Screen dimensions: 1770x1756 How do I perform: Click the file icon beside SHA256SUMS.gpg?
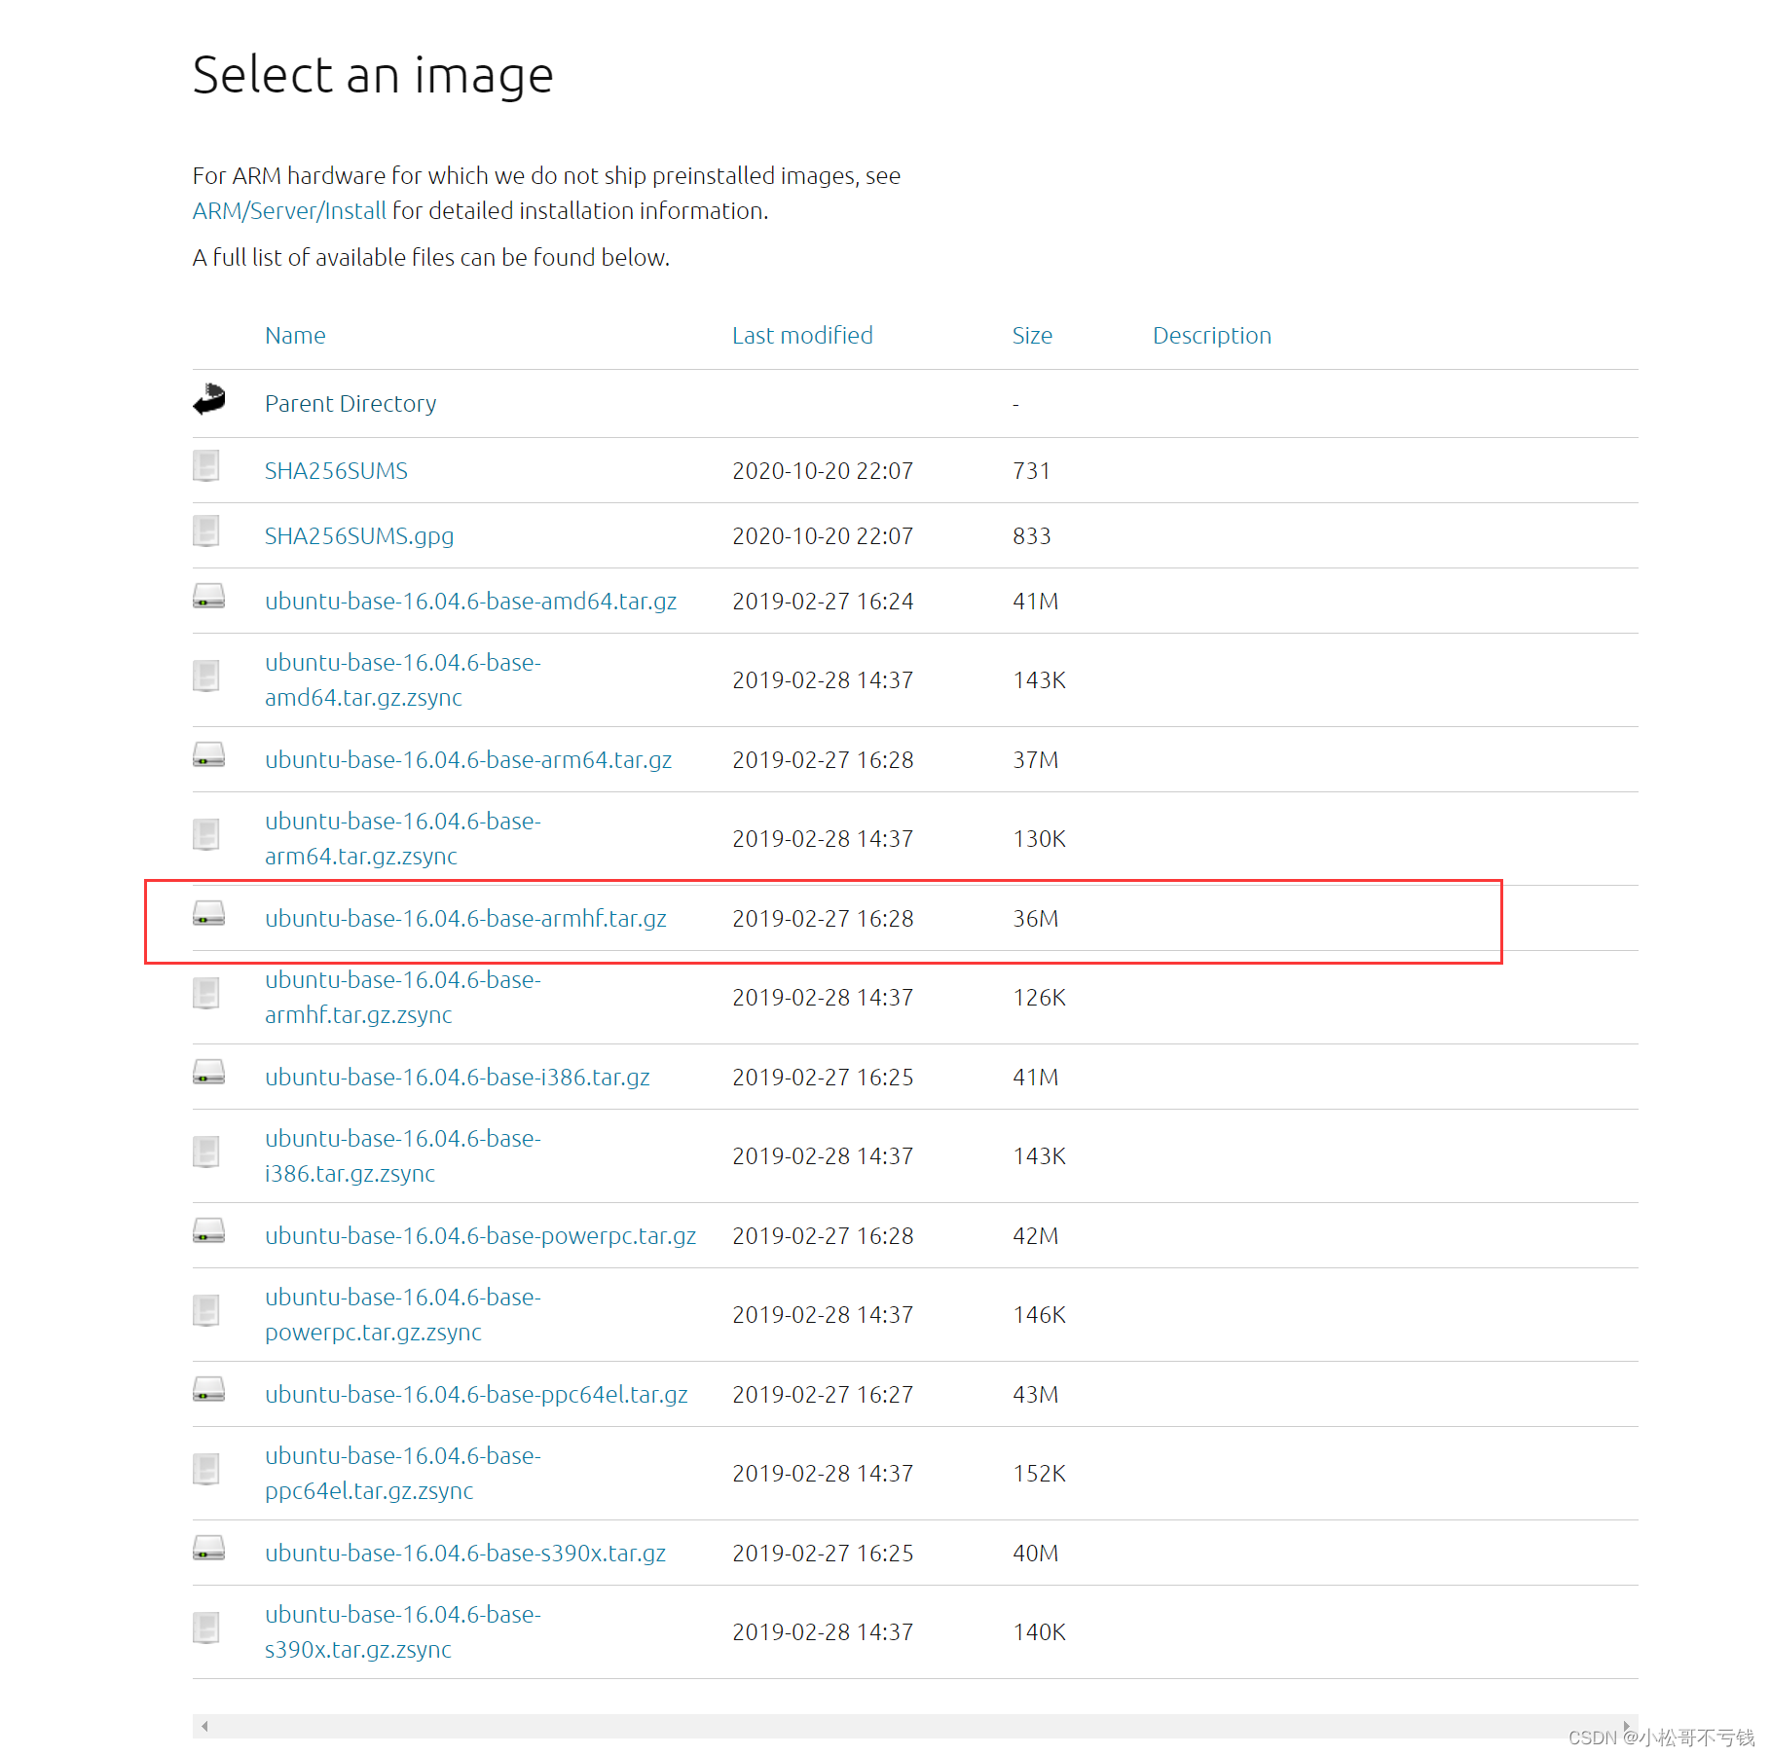click(206, 531)
